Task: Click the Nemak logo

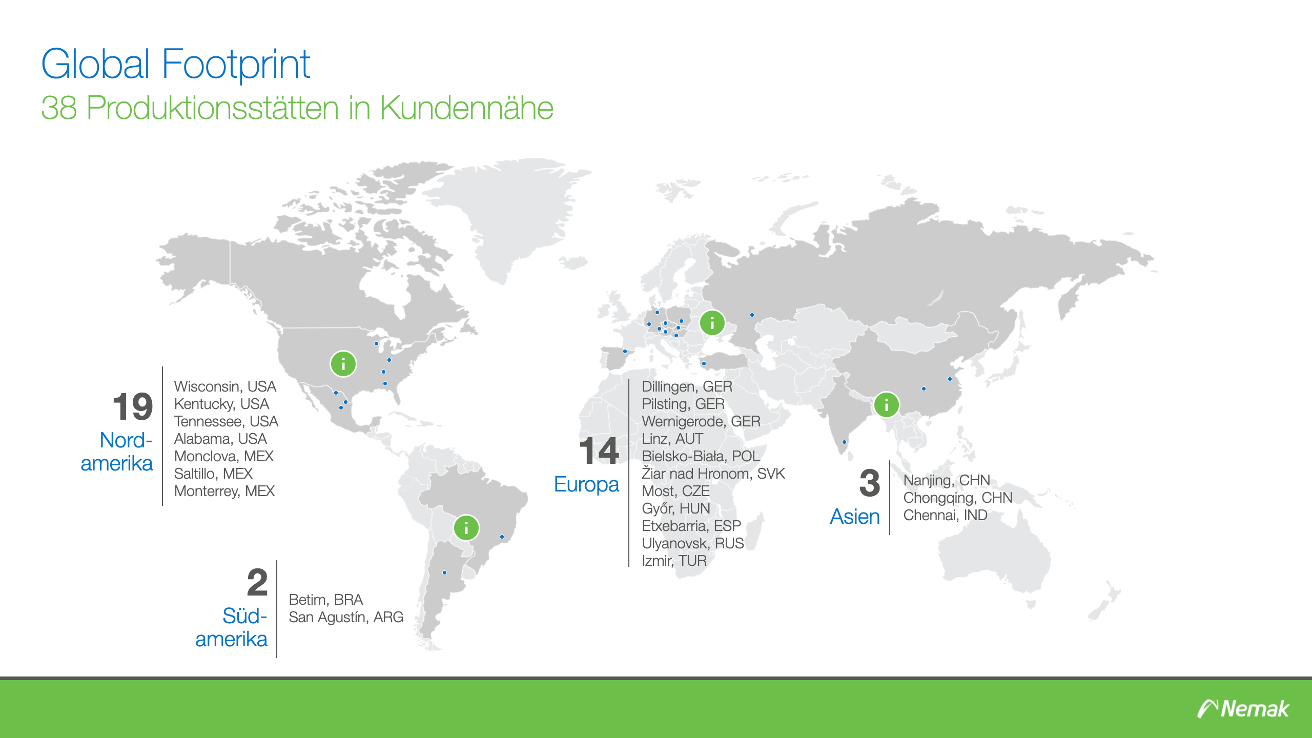Action: [x=1243, y=709]
